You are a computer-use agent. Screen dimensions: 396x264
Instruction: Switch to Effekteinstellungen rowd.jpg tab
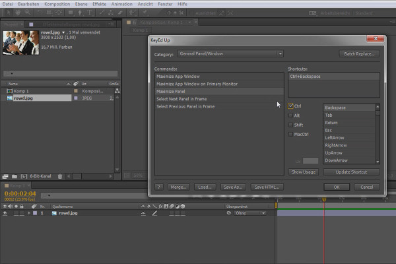coord(71,24)
